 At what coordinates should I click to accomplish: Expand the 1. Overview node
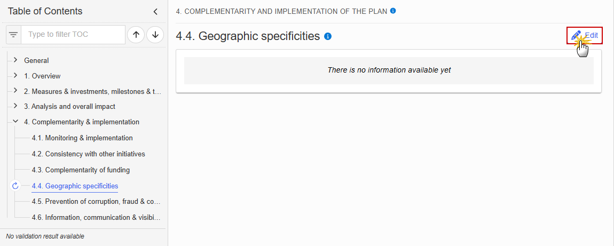click(15, 75)
